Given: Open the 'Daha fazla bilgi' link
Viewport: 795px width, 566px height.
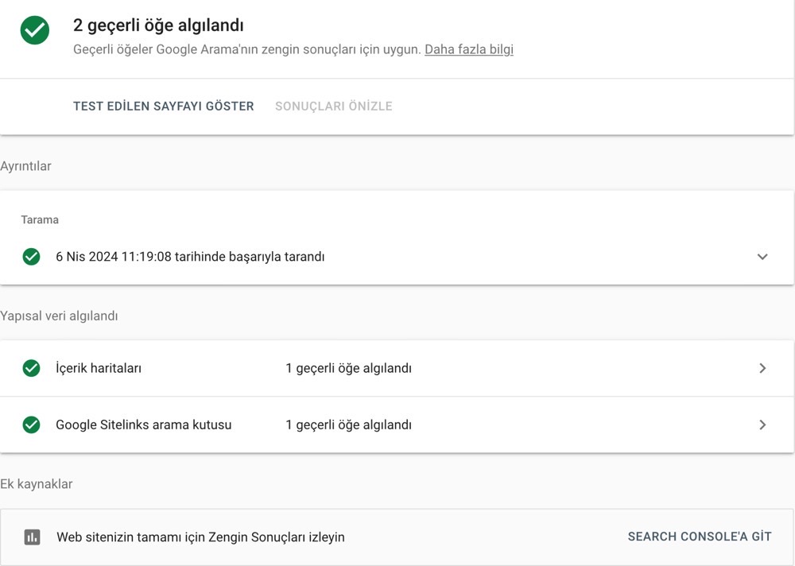Looking at the screenshot, I should point(468,49).
